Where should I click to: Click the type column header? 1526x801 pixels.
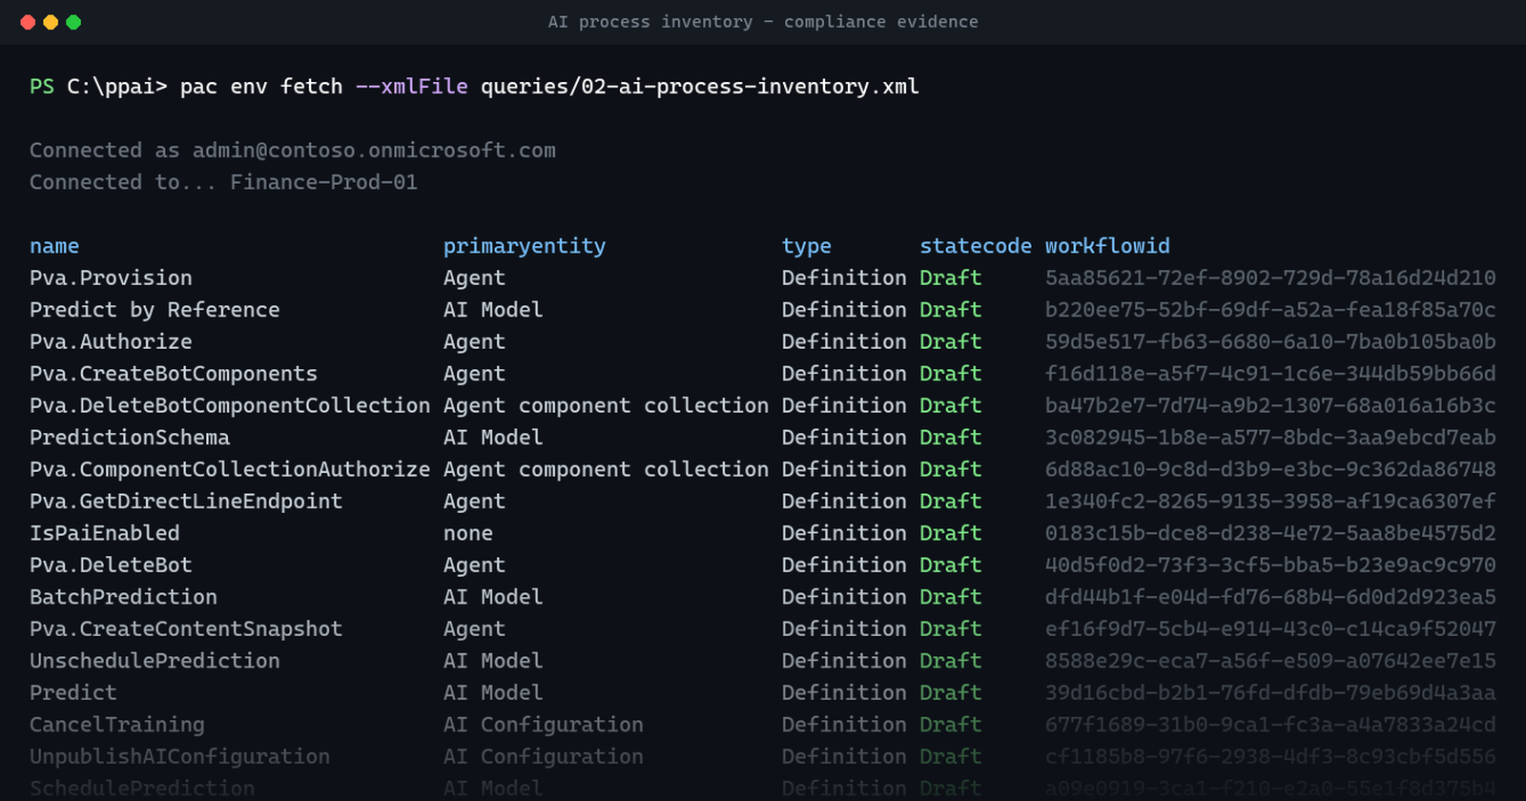[x=807, y=246]
